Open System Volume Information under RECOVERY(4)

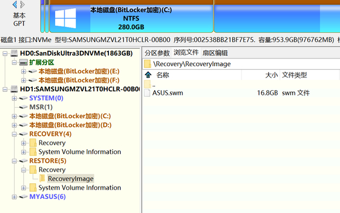[80, 152]
